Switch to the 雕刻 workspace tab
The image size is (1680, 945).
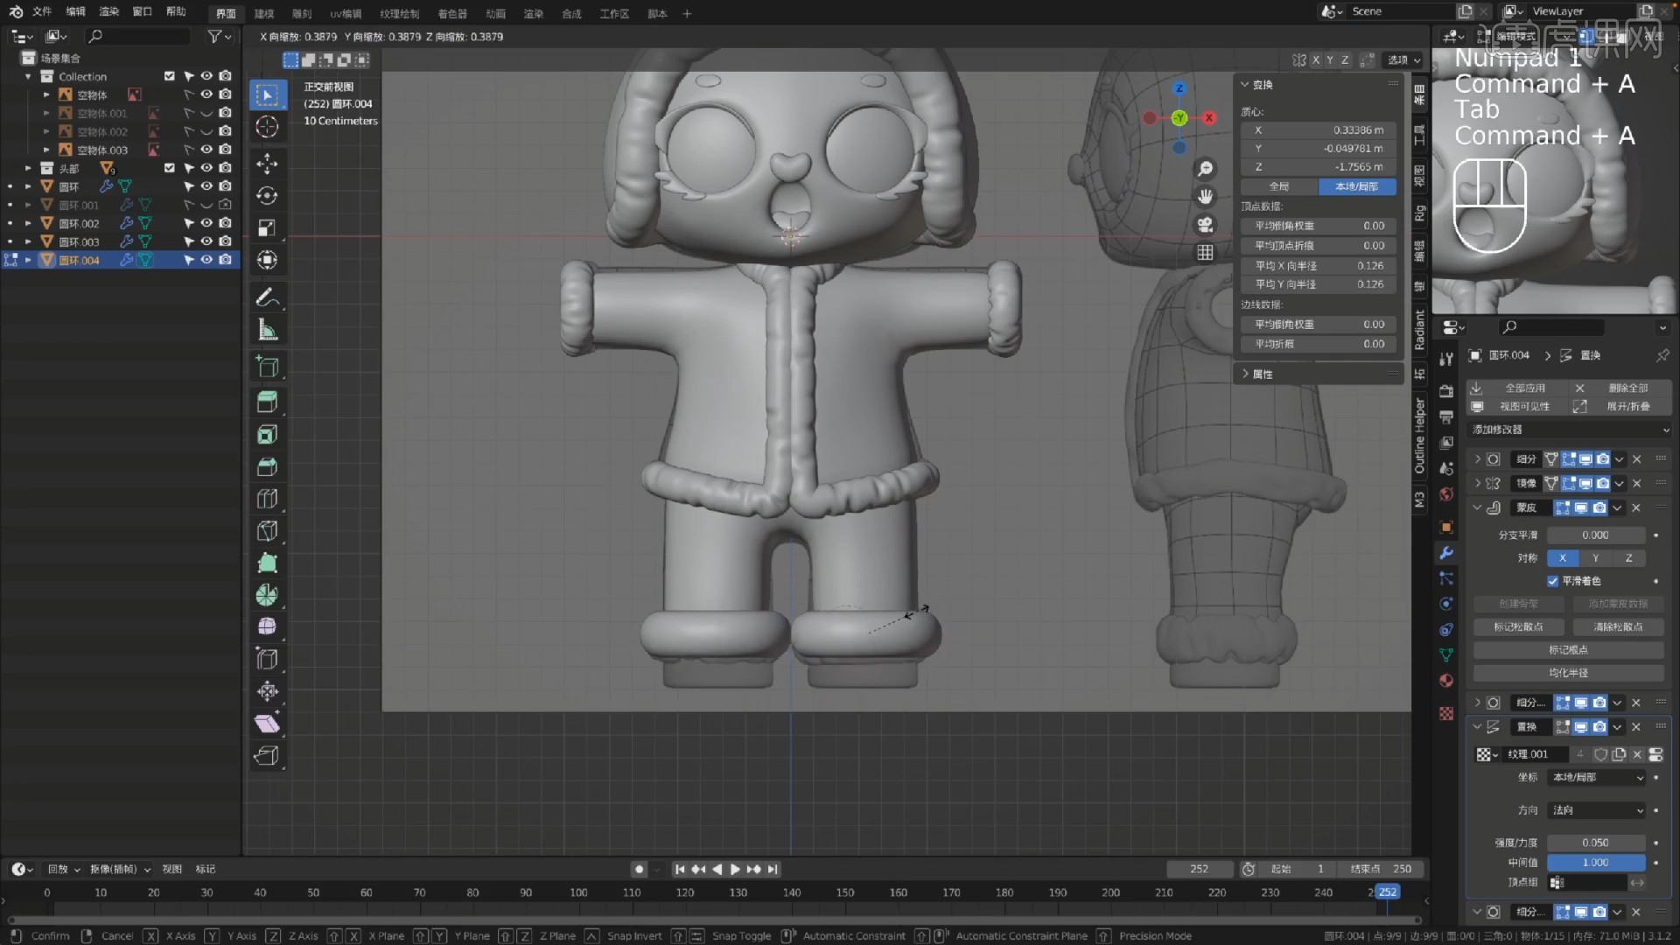[x=302, y=14]
